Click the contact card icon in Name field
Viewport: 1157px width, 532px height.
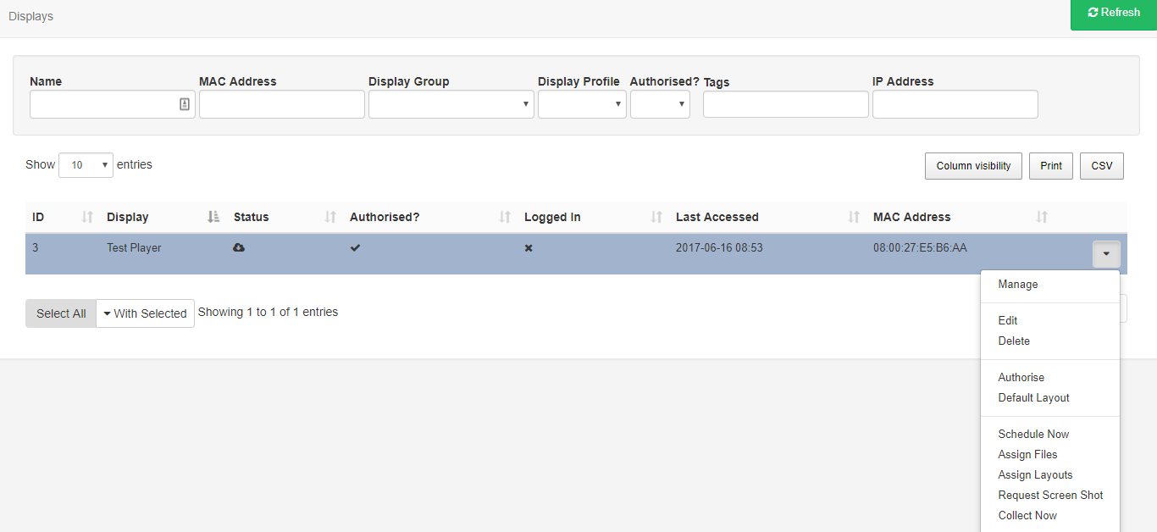click(x=185, y=104)
